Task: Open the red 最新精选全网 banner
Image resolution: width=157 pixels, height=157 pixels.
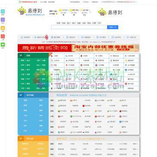Action: (x=45, y=48)
